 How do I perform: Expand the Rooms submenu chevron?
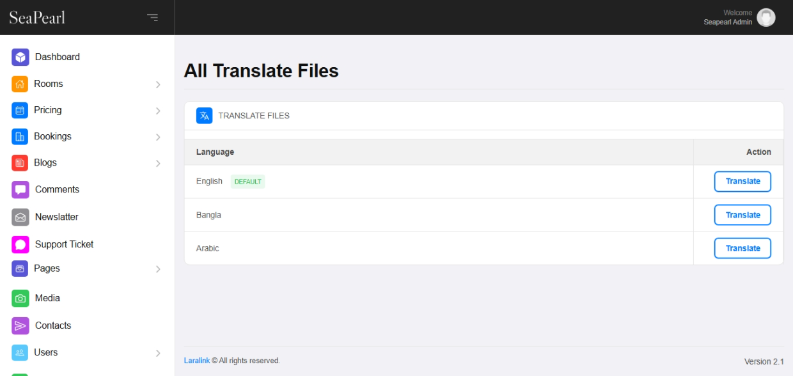(x=158, y=84)
